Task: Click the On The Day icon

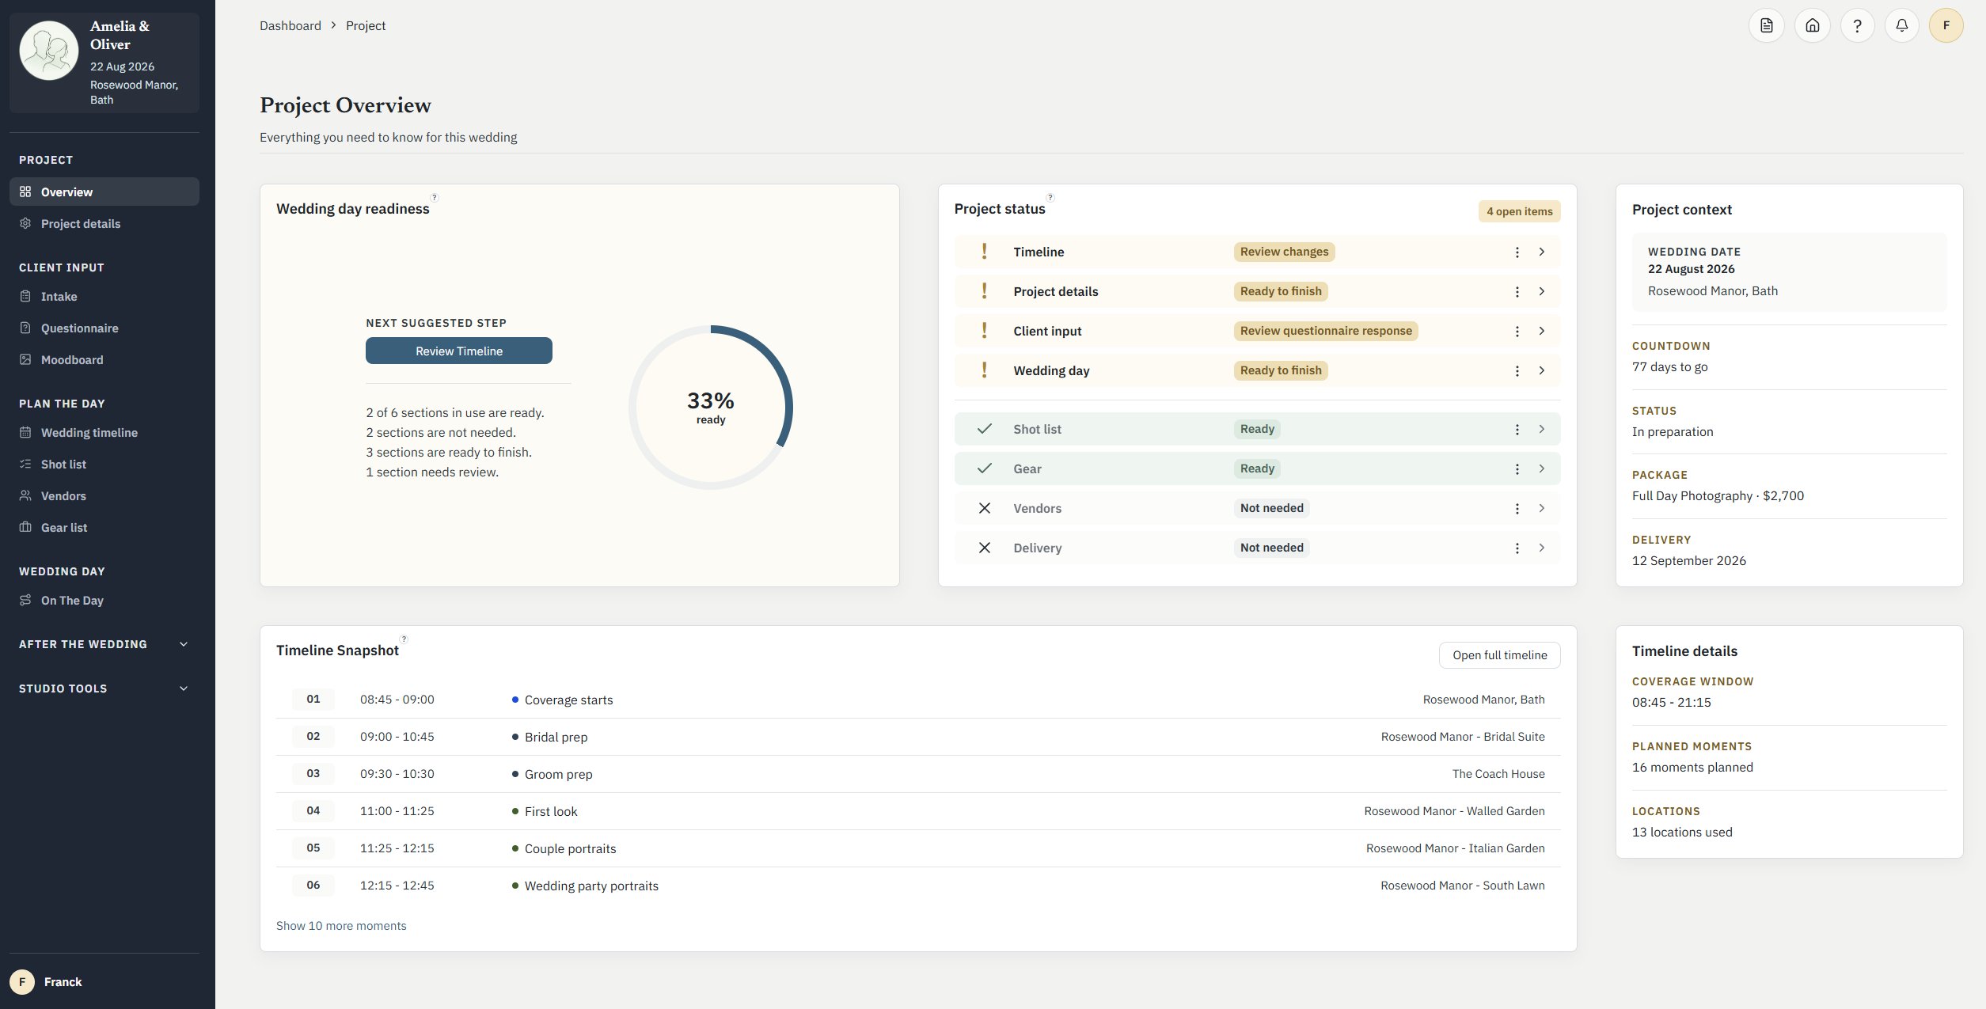Action: click(25, 600)
